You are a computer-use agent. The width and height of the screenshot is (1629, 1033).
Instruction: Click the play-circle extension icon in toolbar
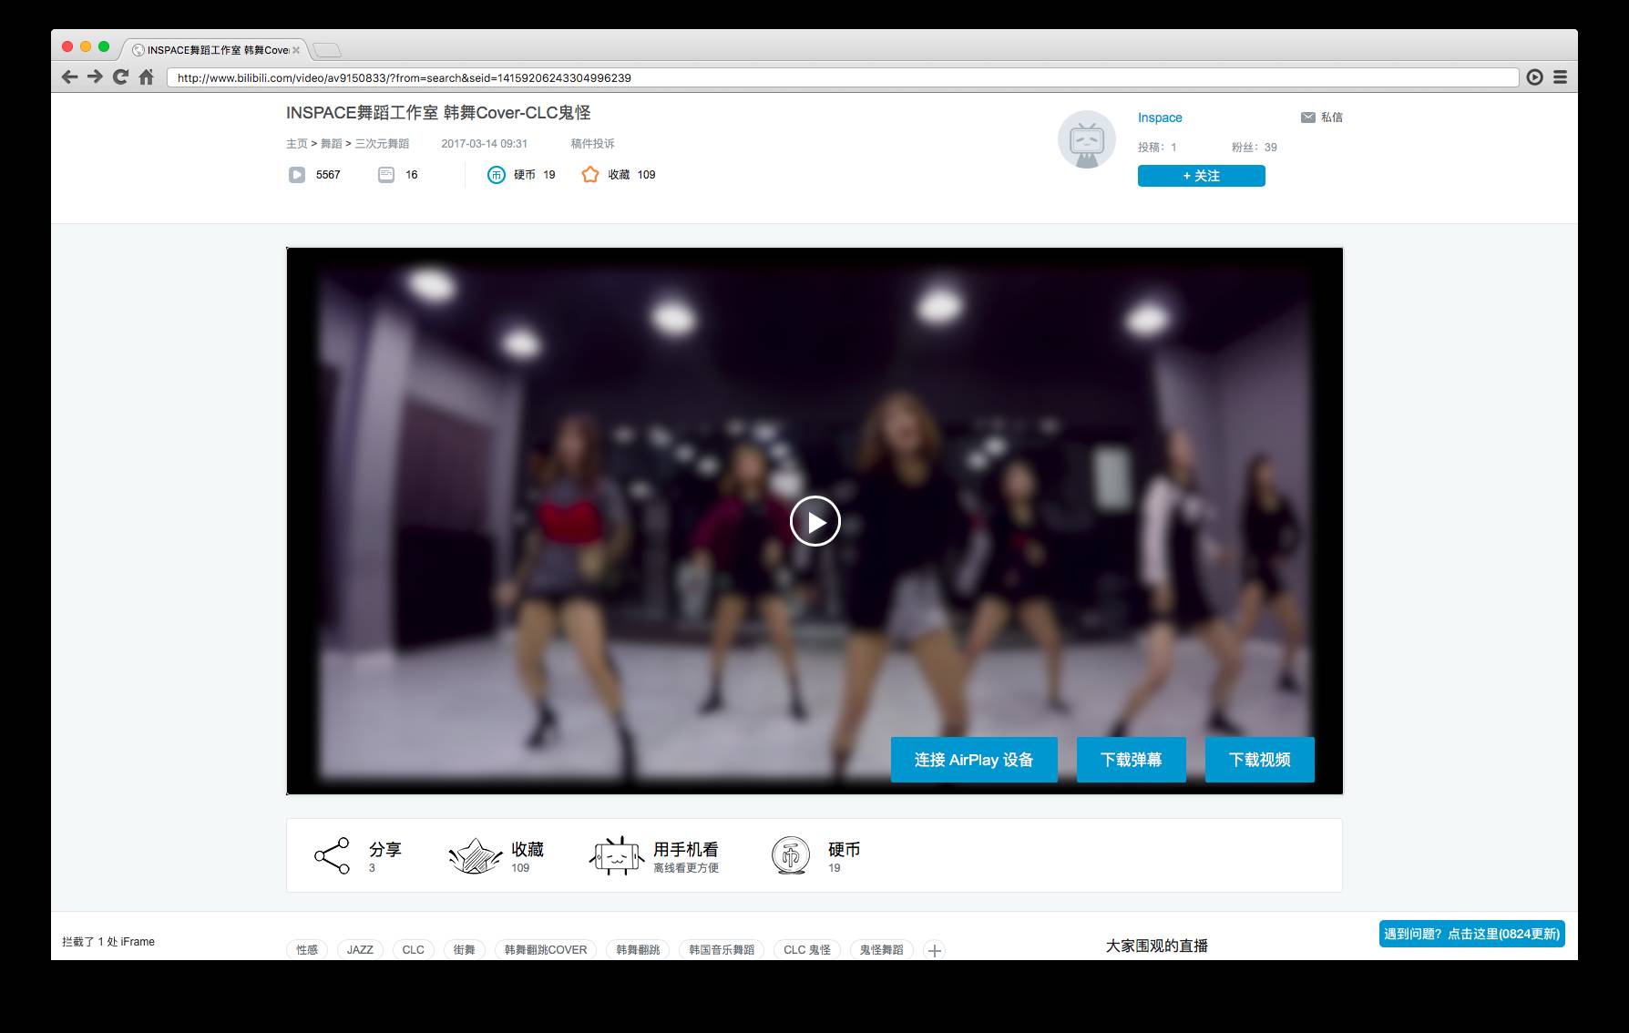1535,77
